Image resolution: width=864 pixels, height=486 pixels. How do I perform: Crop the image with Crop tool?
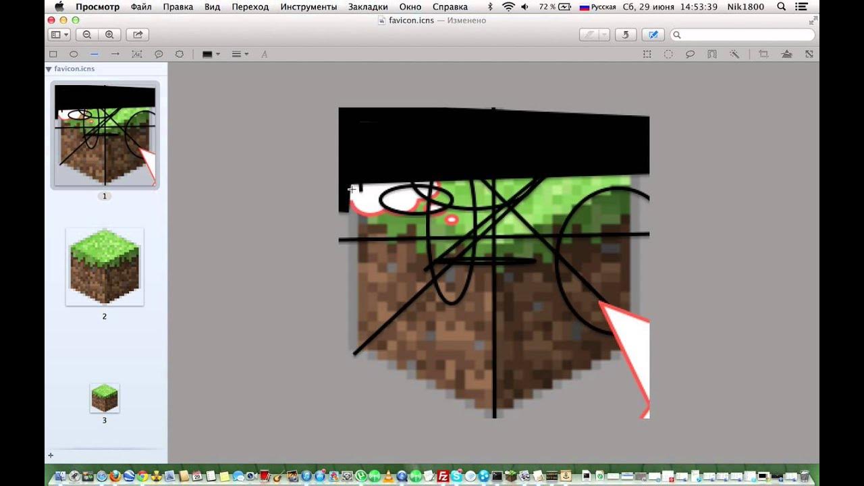click(763, 54)
